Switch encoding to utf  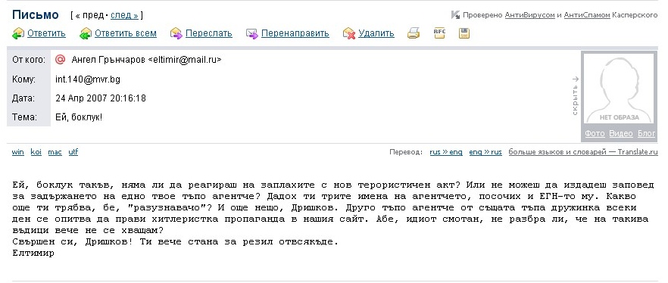point(73,152)
